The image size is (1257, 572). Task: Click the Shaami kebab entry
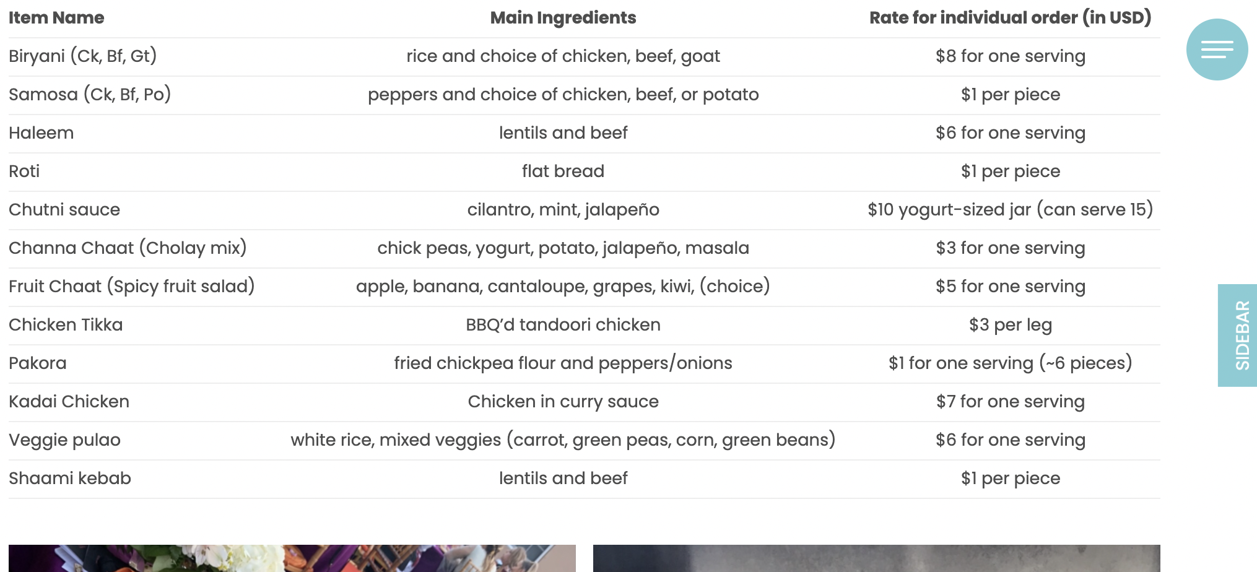point(69,478)
